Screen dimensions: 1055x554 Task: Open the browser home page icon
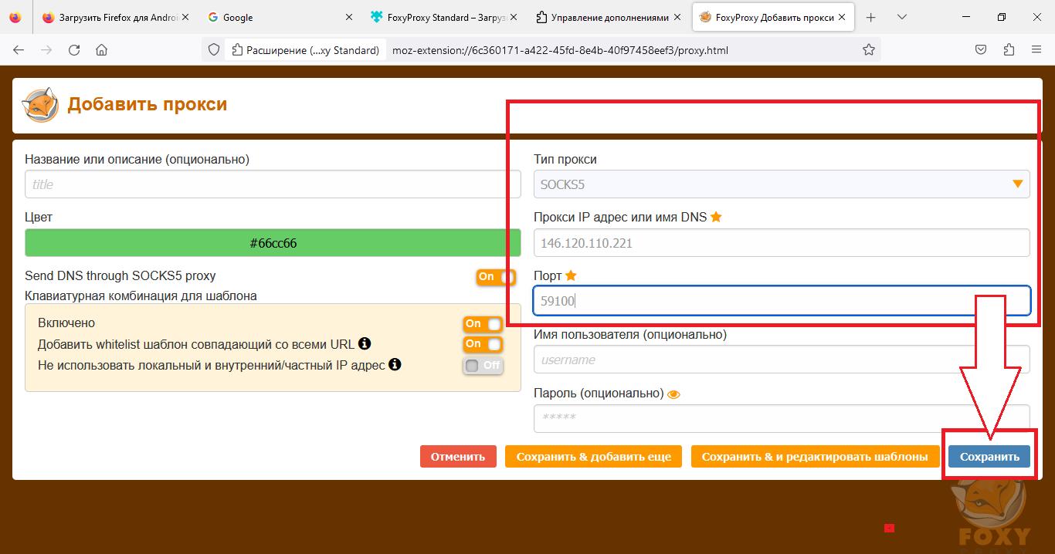coord(101,50)
